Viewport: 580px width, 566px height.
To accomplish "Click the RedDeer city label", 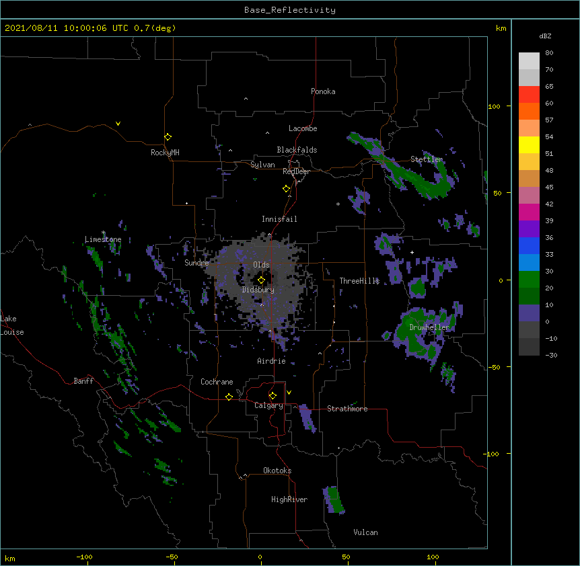I will point(296,171).
